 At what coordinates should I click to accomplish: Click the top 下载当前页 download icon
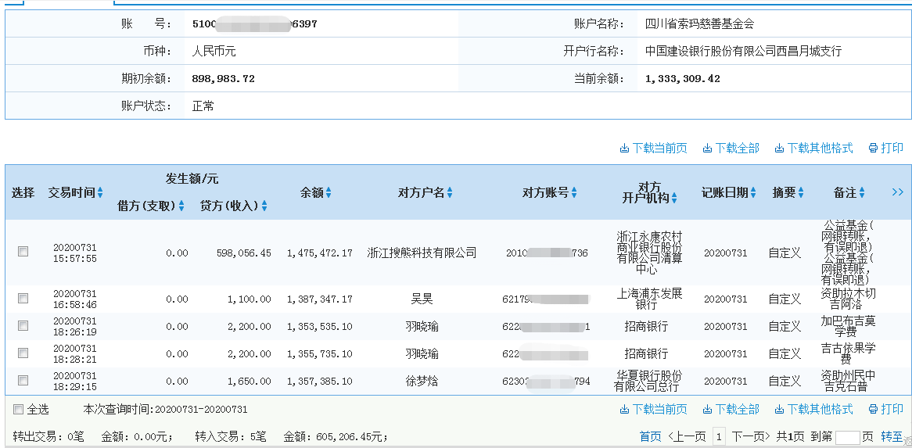624,149
